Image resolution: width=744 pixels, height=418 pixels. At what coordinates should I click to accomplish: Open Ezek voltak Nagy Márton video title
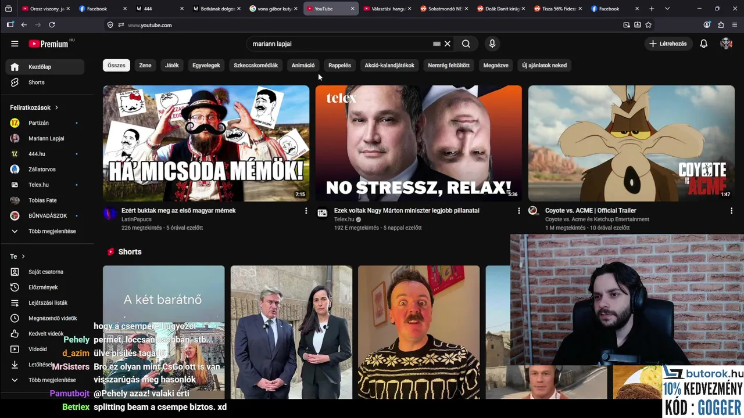(x=407, y=211)
